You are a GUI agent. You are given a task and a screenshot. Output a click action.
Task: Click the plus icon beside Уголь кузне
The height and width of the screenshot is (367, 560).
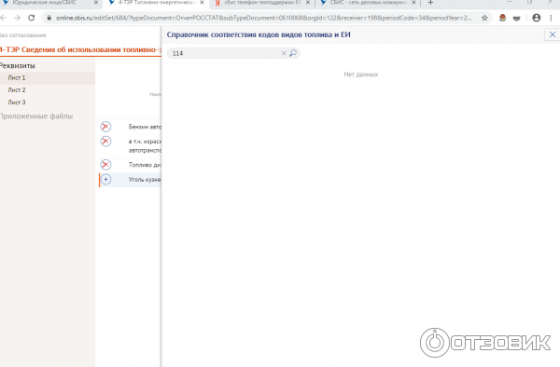[x=105, y=179]
